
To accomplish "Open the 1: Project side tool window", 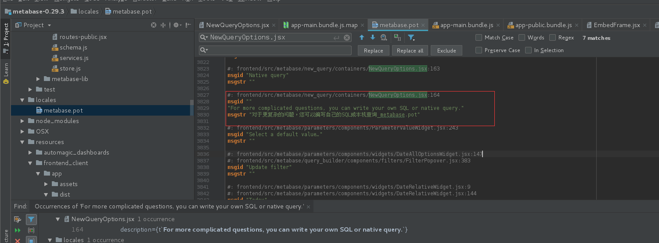I will pyautogui.click(x=6, y=39).
